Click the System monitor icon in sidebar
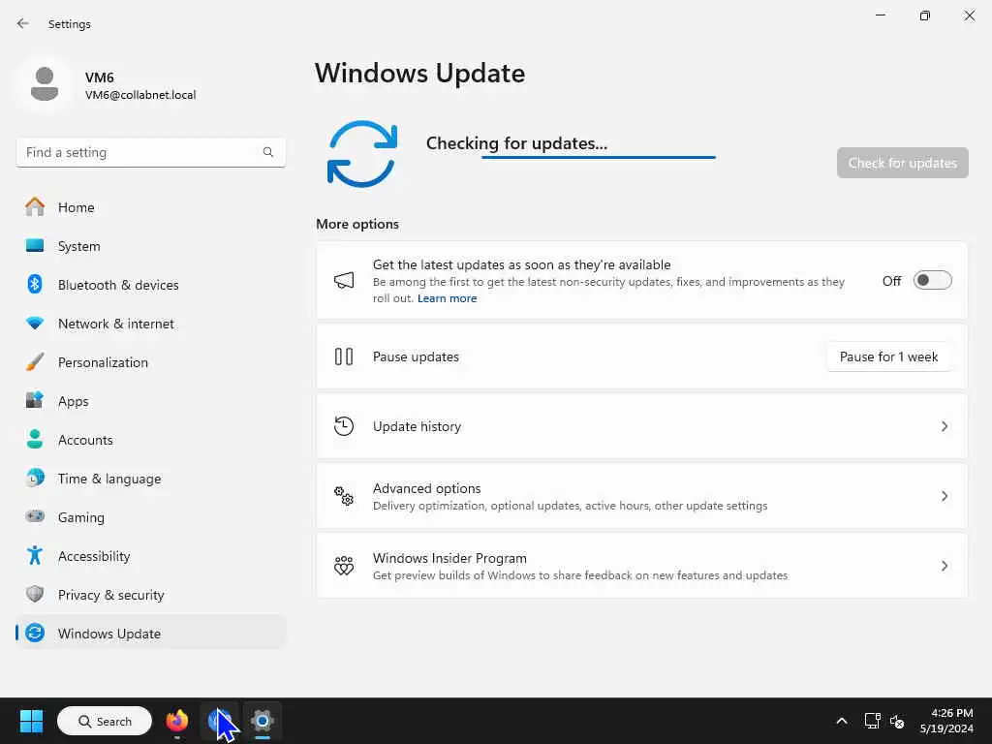 pos(35,245)
